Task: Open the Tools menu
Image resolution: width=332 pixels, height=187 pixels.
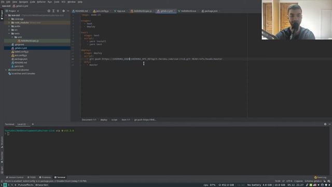Action: pos(57,2)
